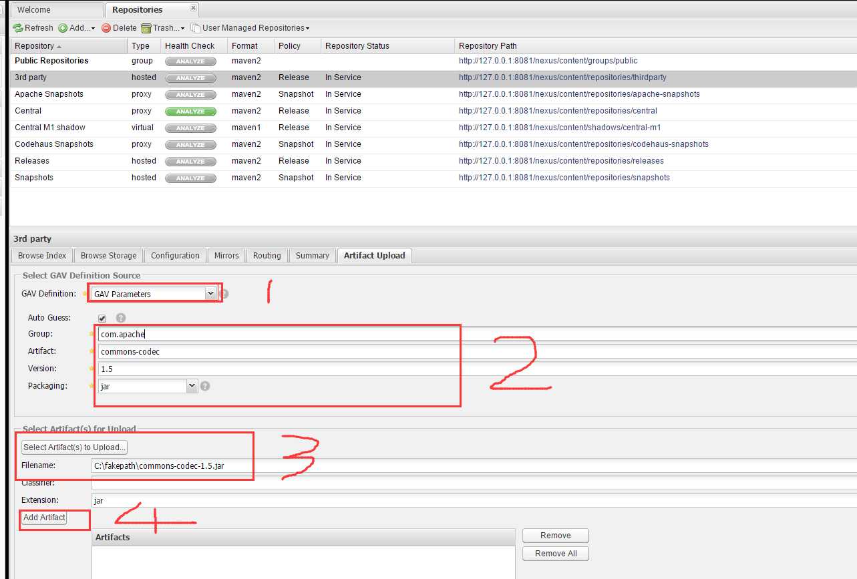Open the Summary tab
The image size is (857, 579).
pyautogui.click(x=313, y=256)
